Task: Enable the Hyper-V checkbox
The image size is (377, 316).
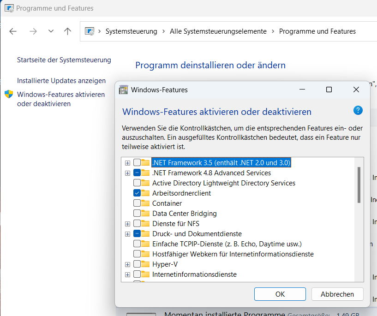Action: tap(137, 264)
